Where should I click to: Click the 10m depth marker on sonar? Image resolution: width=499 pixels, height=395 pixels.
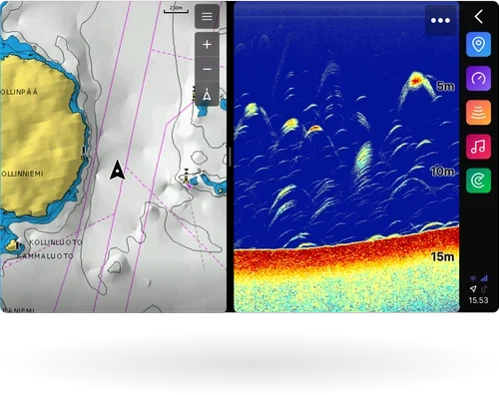click(x=442, y=172)
